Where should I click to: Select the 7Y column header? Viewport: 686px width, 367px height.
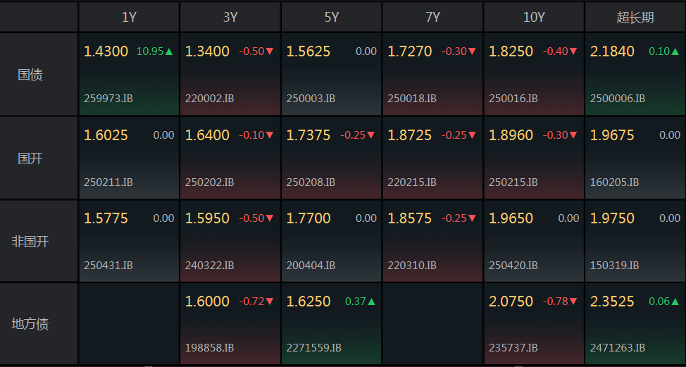tap(433, 17)
